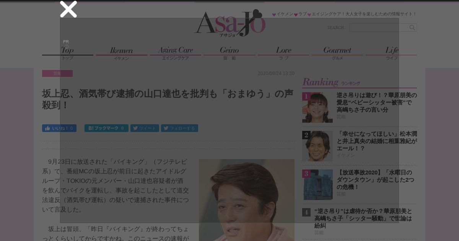Click the pink 芸能 category tag
The image size is (459, 241).
(57, 73)
